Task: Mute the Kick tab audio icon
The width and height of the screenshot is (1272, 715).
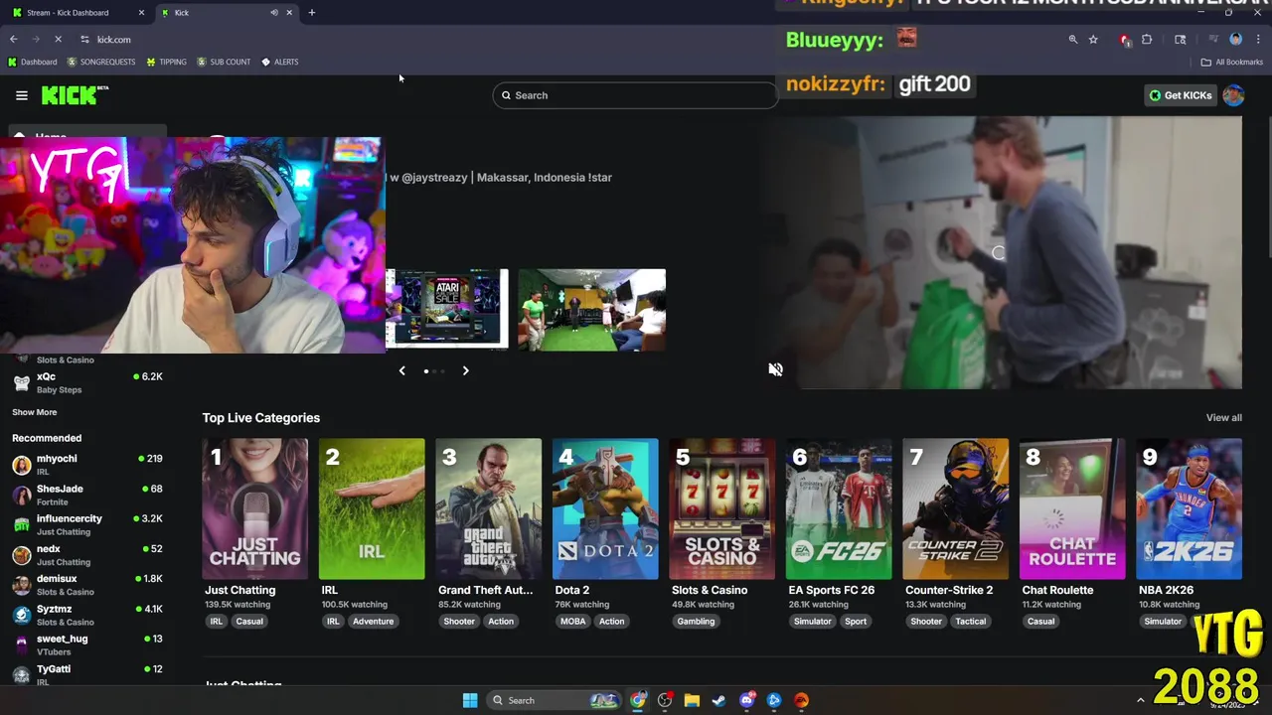Action: [x=274, y=13]
